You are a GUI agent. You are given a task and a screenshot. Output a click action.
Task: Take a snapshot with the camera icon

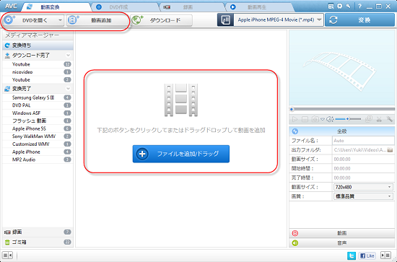coord(315,119)
